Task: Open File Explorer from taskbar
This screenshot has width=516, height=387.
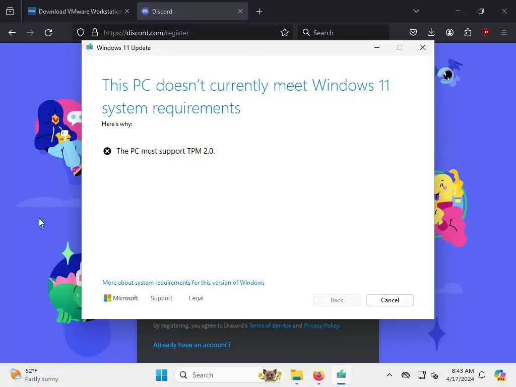Action: 296,375
